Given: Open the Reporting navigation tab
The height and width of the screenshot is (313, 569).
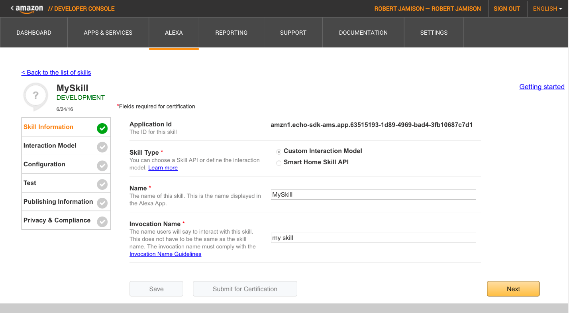Looking at the screenshot, I should (231, 33).
